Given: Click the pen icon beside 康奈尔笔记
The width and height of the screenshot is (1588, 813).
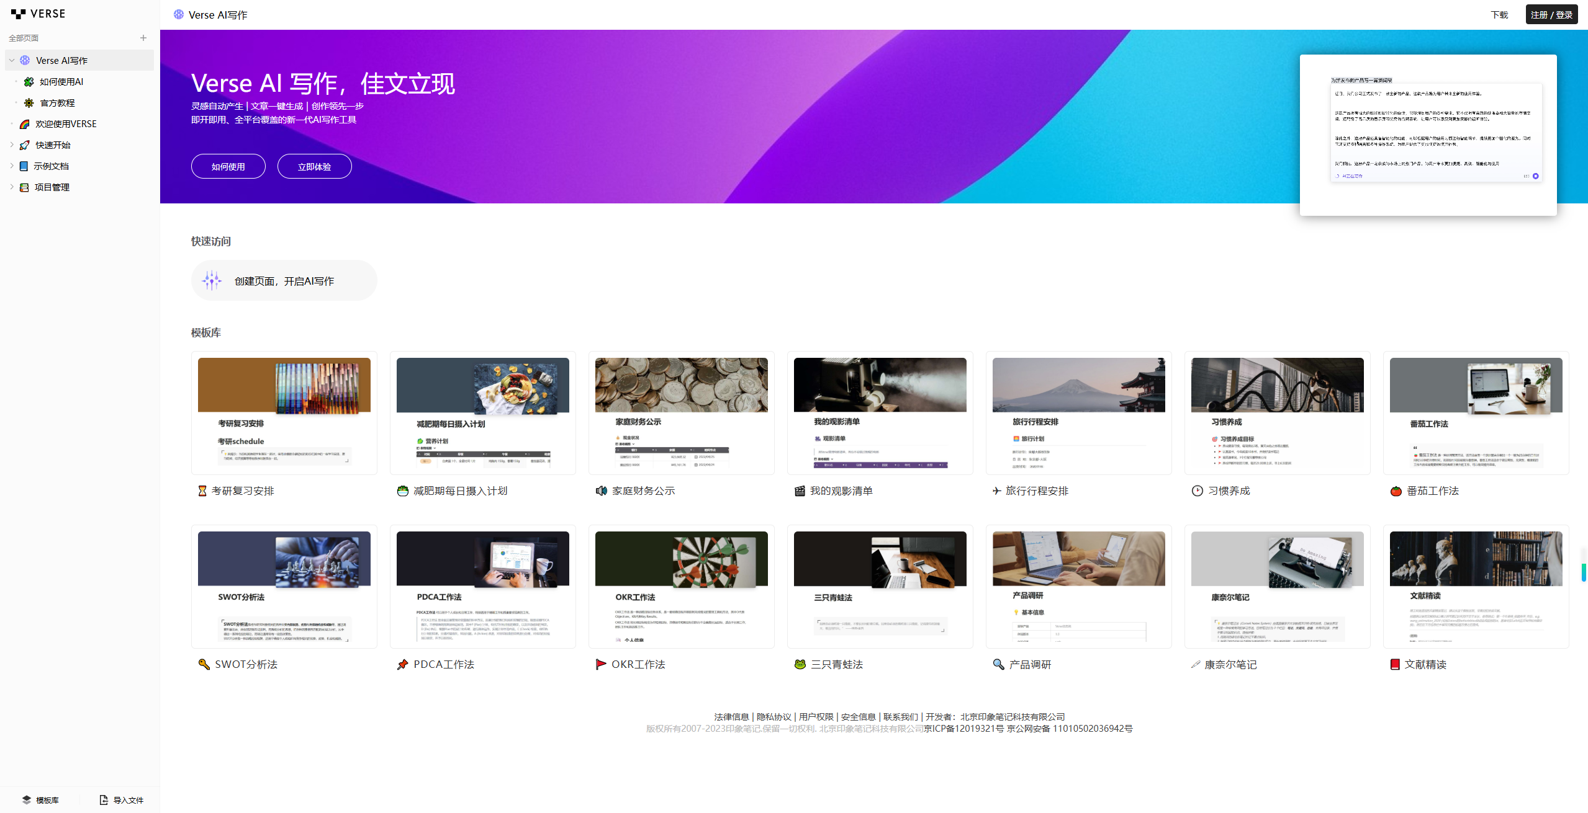Looking at the screenshot, I should [1195, 664].
